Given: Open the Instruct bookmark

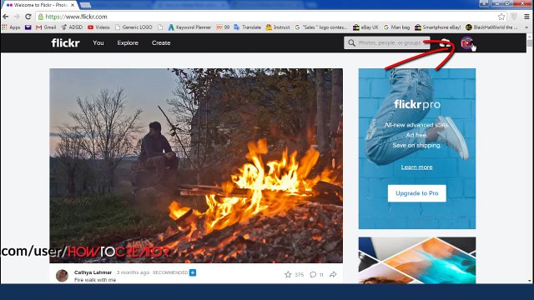Looking at the screenshot, I should pos(278,27).
